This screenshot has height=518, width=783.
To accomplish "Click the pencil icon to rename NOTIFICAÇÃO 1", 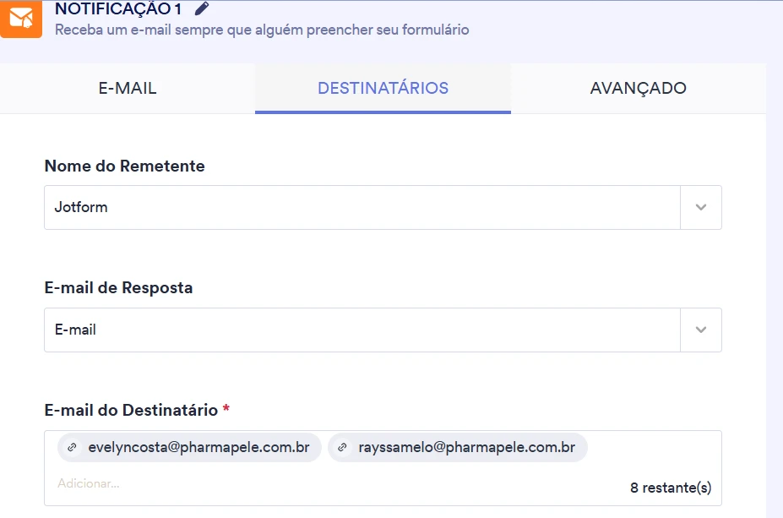I will (199, 9).
